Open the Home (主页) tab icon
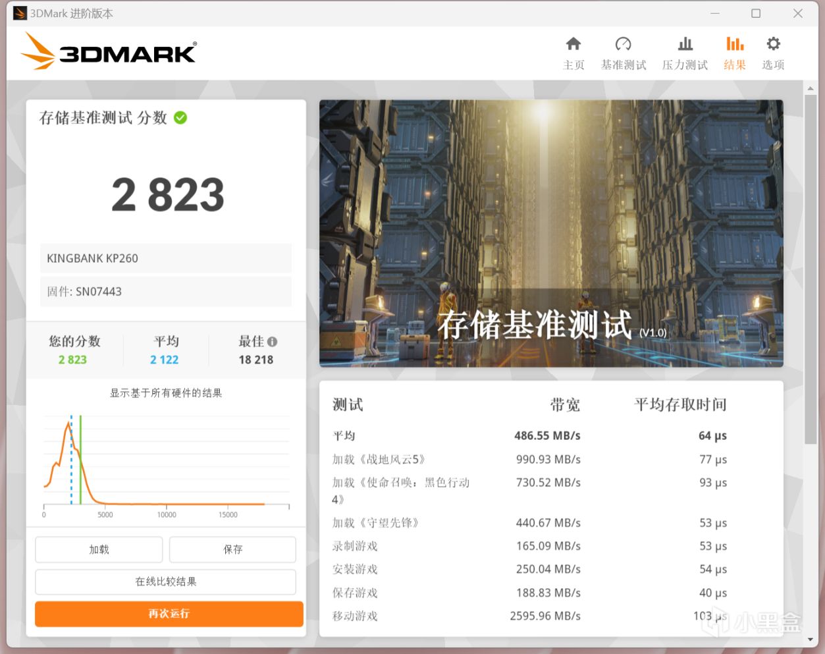825x654 pixels. pyautogui.click(x=573, y=44)
